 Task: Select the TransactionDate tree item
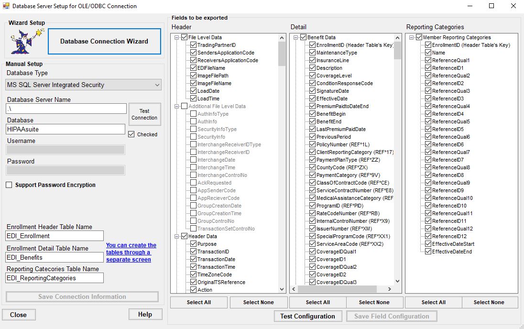(216, 260)
